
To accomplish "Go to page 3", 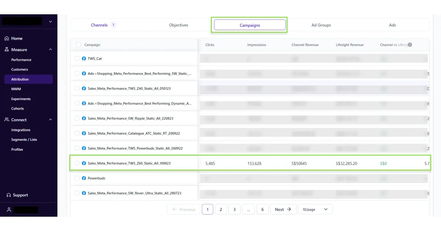I will (234, 209).
